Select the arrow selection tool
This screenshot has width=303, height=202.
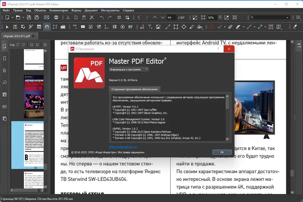click(7, 27)
